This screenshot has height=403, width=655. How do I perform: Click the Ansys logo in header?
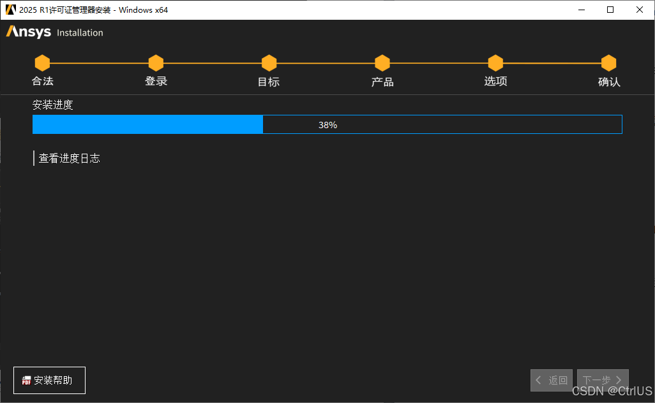click(x=28, y=32)
